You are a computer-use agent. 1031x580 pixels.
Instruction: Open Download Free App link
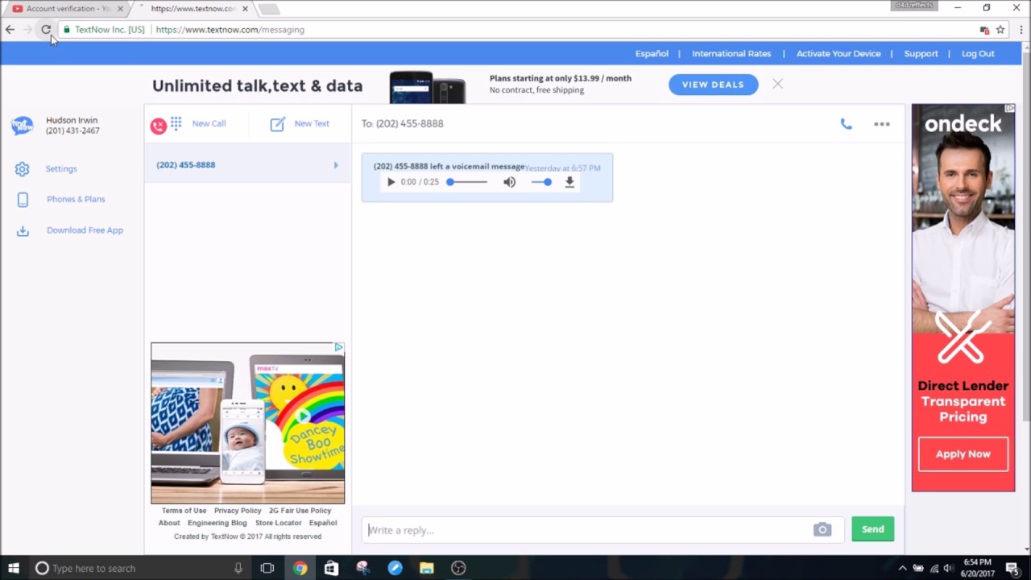85,230
